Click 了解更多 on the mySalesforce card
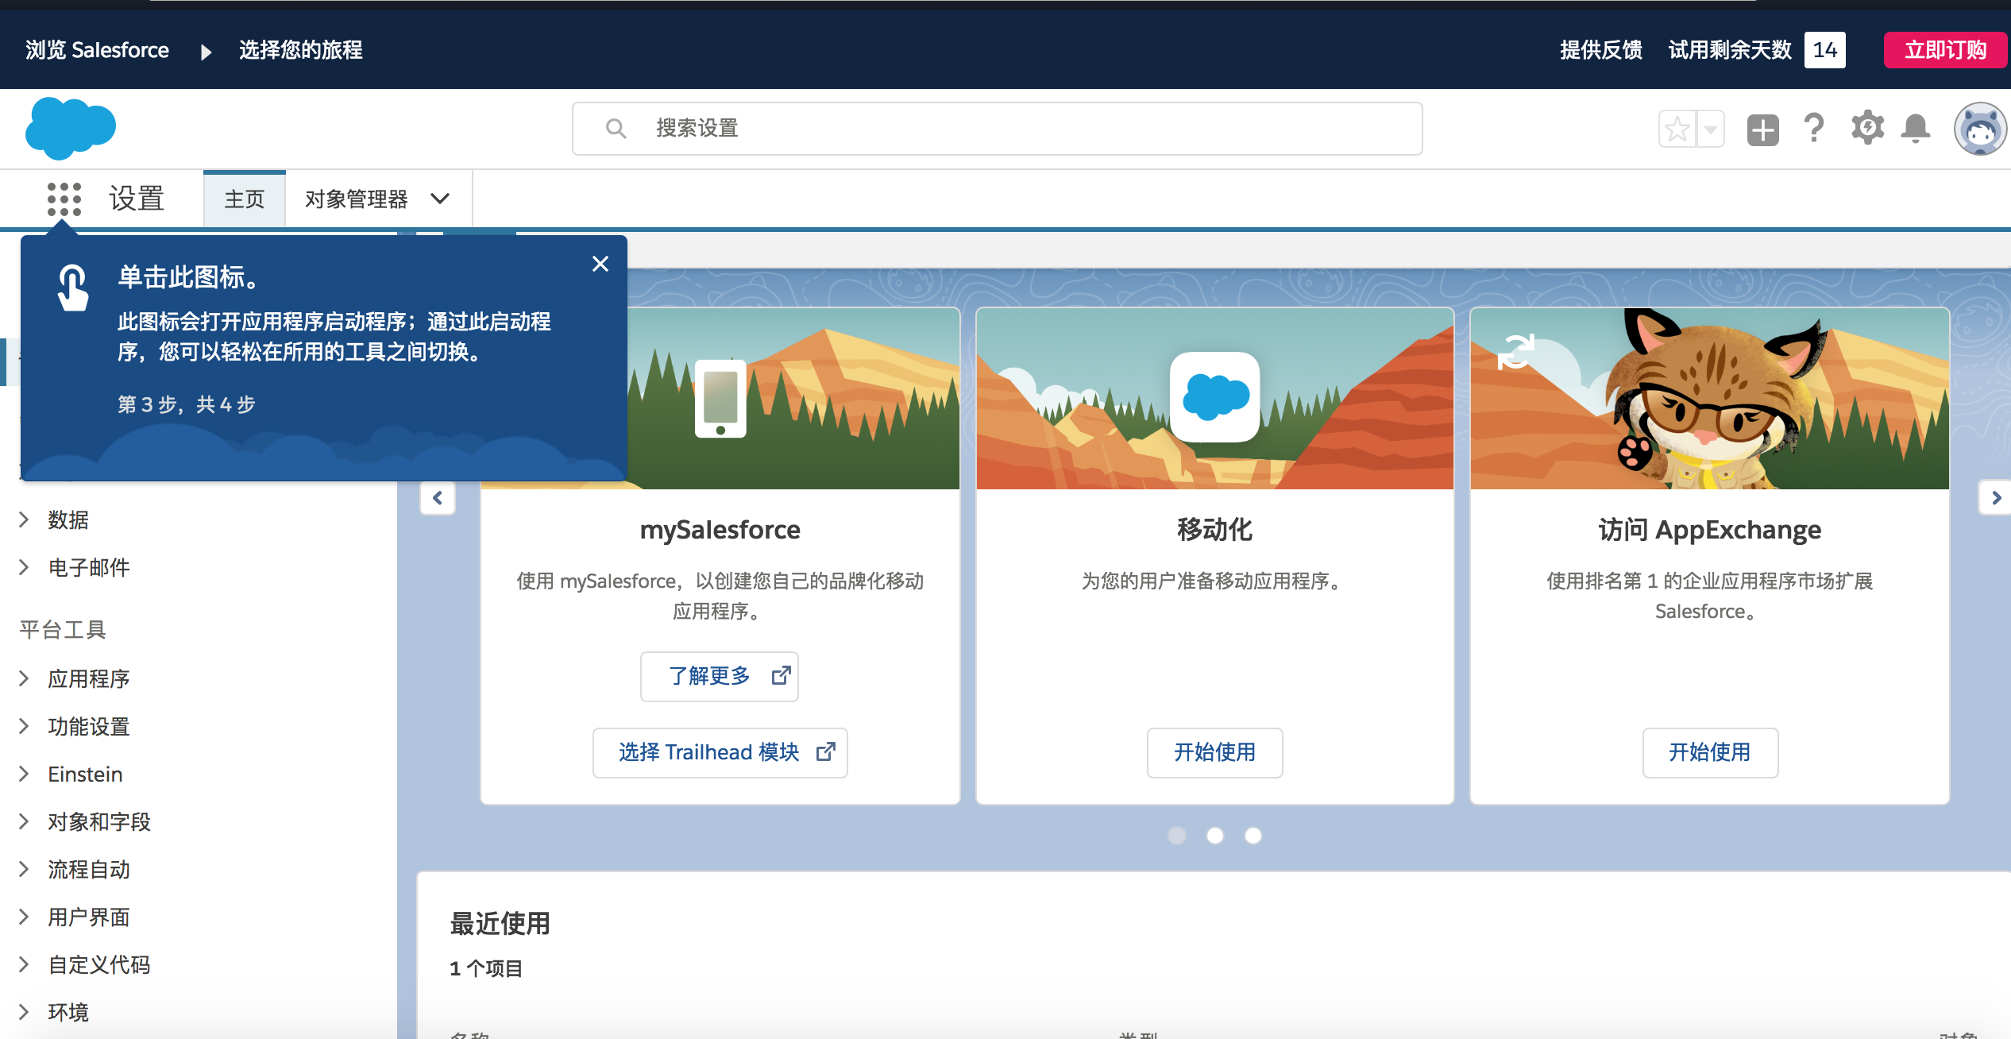The image size is (2011, 1039). pos(720,676)
